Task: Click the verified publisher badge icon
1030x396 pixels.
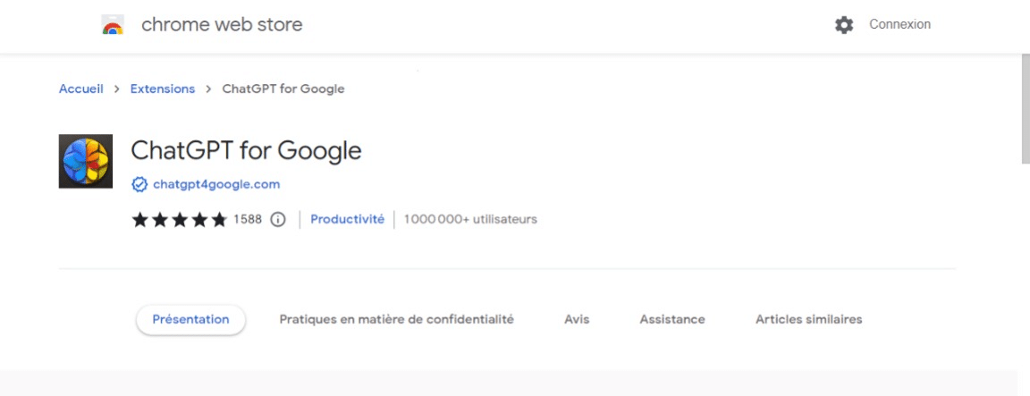Action: pos(139,184)
